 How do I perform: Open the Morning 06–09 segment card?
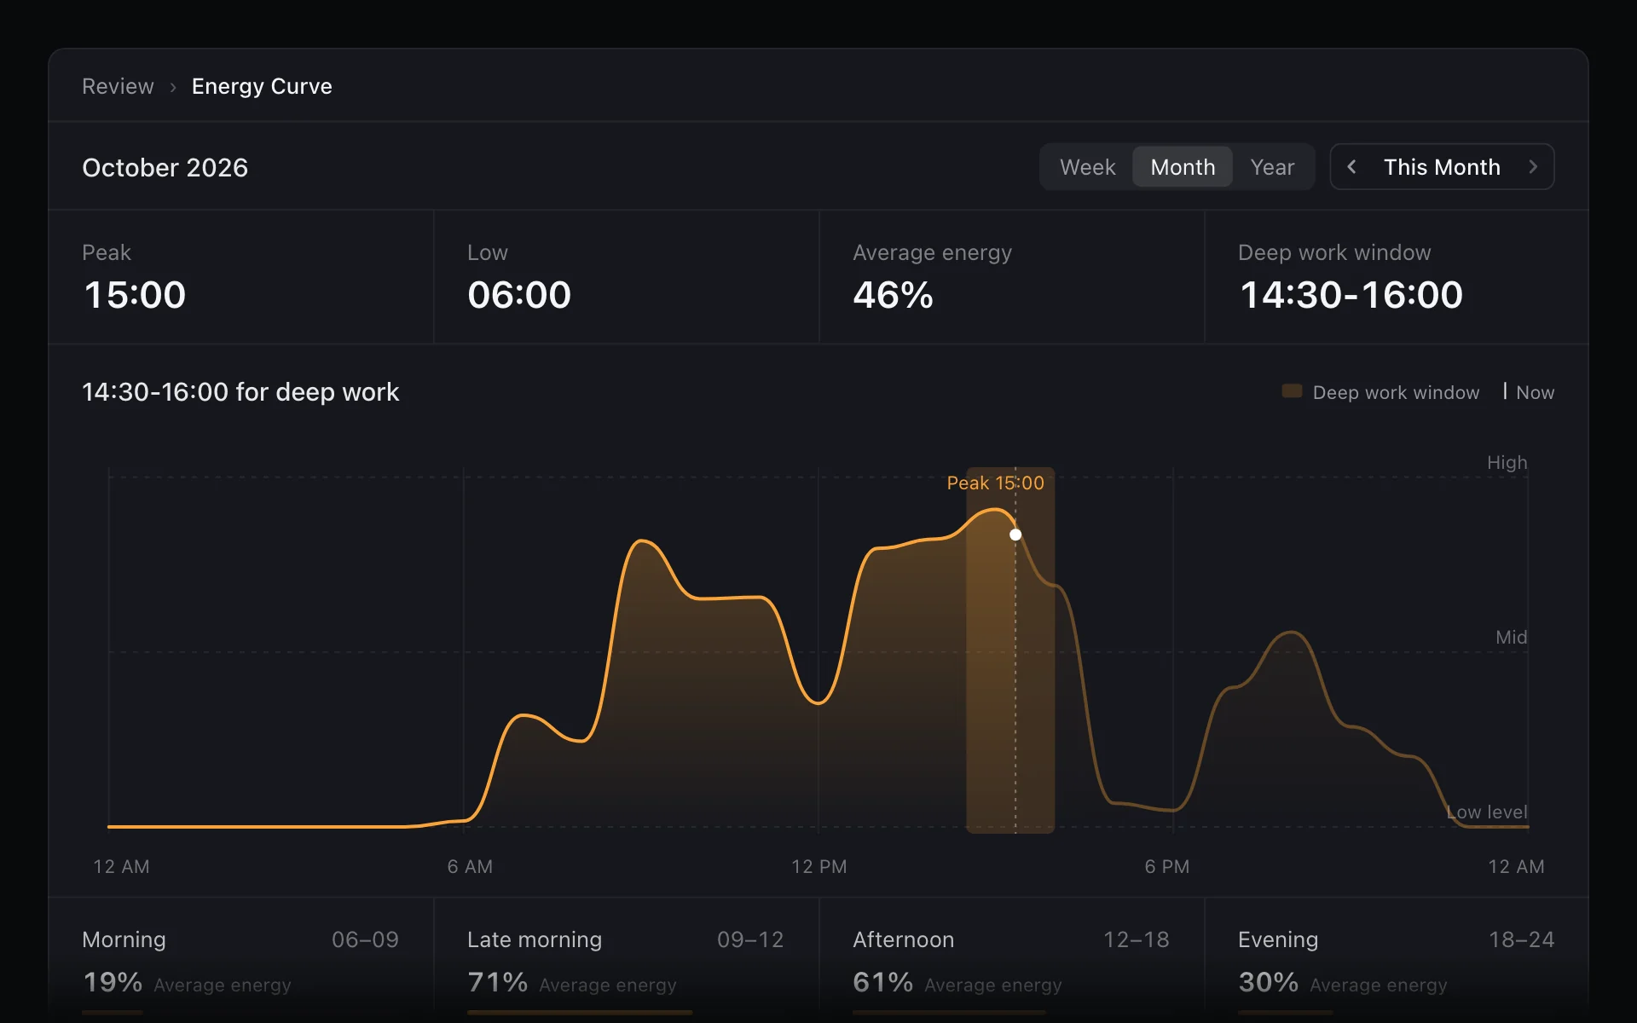click(241, 960)
